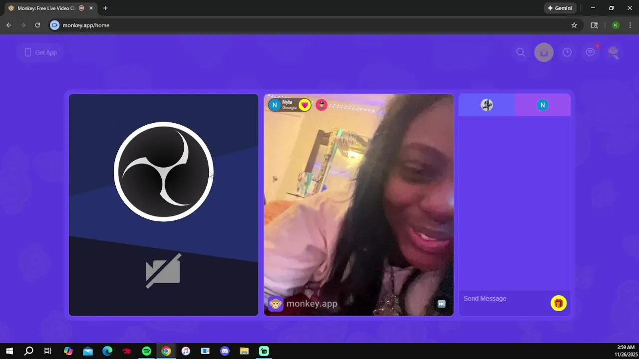Image resolution: width=639 pixels, height=359 pixels.
Task: Open Task View on taskbar
Action: coord(48,351)
